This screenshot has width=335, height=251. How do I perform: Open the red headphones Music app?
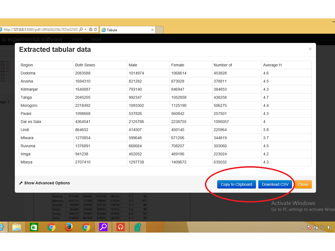(121, 227)
